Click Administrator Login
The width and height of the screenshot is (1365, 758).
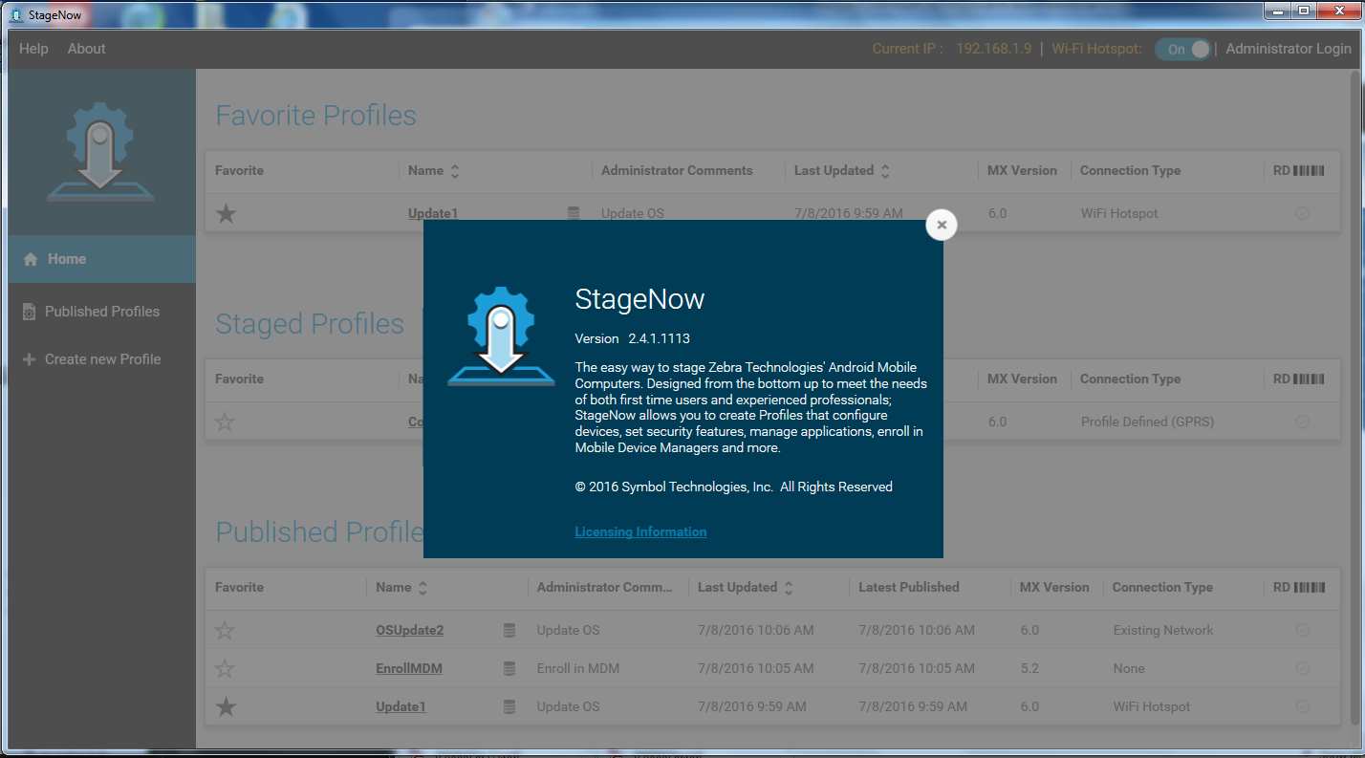coord(1289,49)
